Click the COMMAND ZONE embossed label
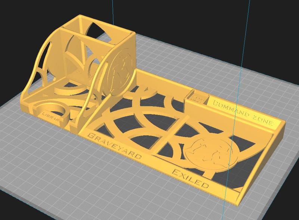Image resolution: width=299 pixels, height=220 pixels. [243, 113]
